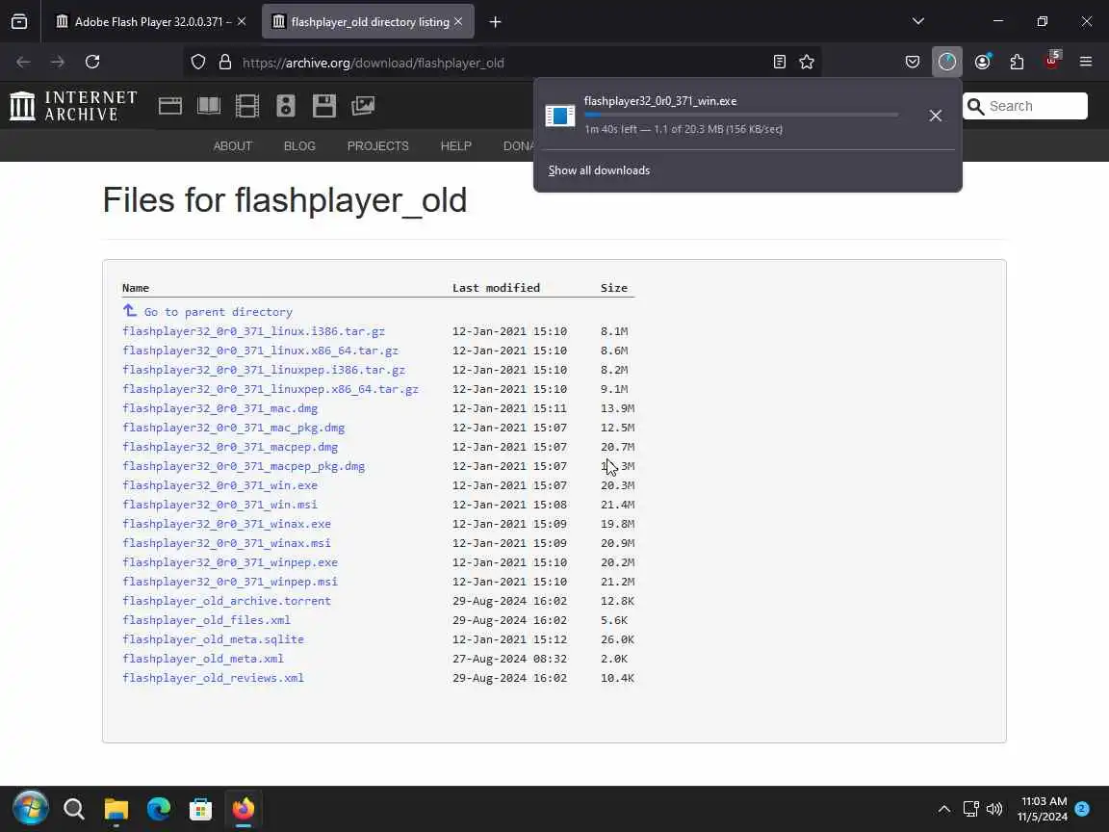
Task: Open the notification center badge
Action: (1082, 809)
